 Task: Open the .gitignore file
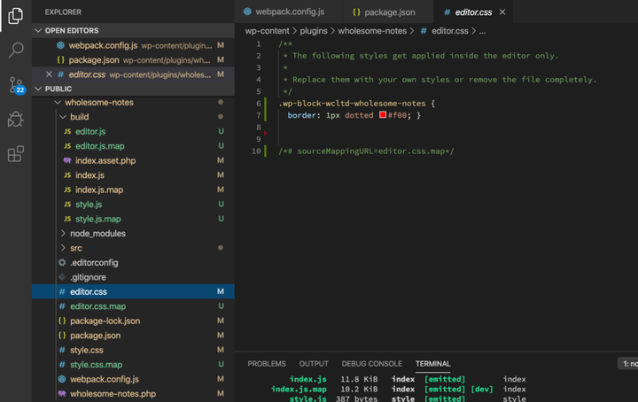tap(133, 277)
